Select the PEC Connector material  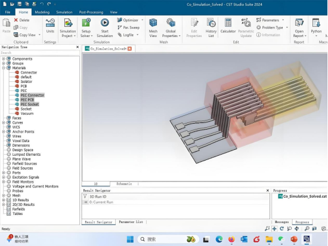(32, 96)
